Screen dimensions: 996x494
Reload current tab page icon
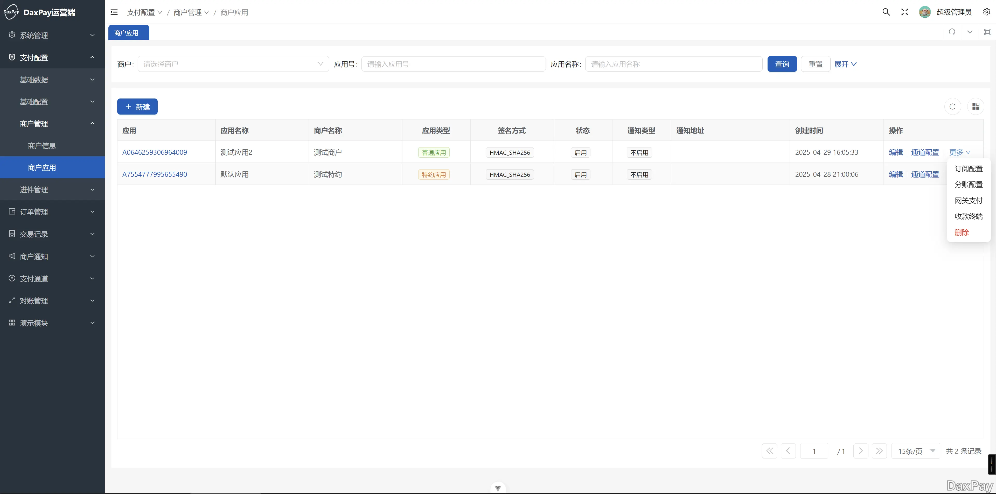pyautogui.click(x=952, y=32)
